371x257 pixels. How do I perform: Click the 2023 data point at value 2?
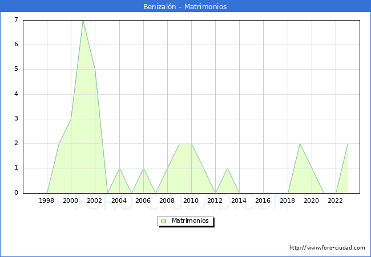(348, 144)
